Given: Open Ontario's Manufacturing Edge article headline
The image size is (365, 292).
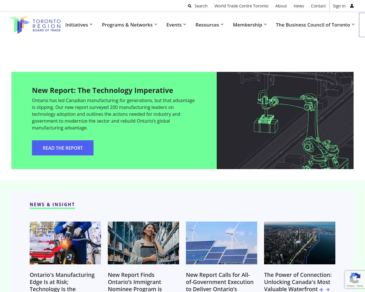Looking at the screenshot, I should coord(62,282).
